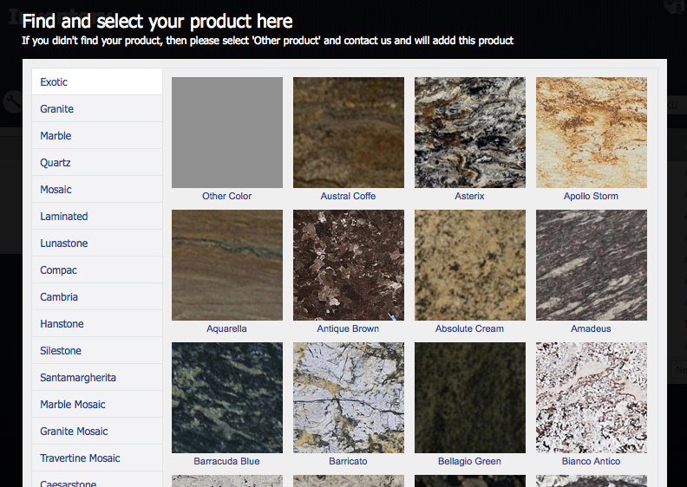687x487 pixels.
Task: Click the Apollo Storm name link
Action: (x=591, y=196)
